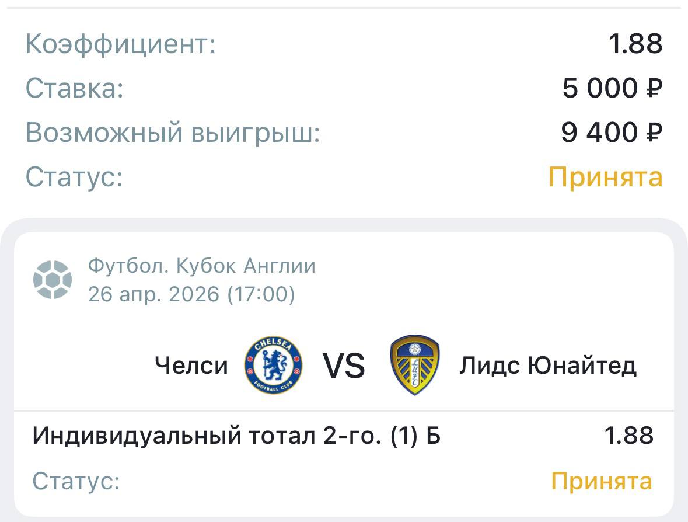This screenshot has width=688, height=522.
Task: Click the Принята status in the match card
Action: coord(602,481)
